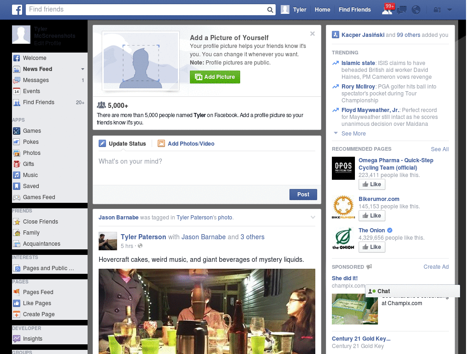Click the Insights chart icon

point(17,339)
